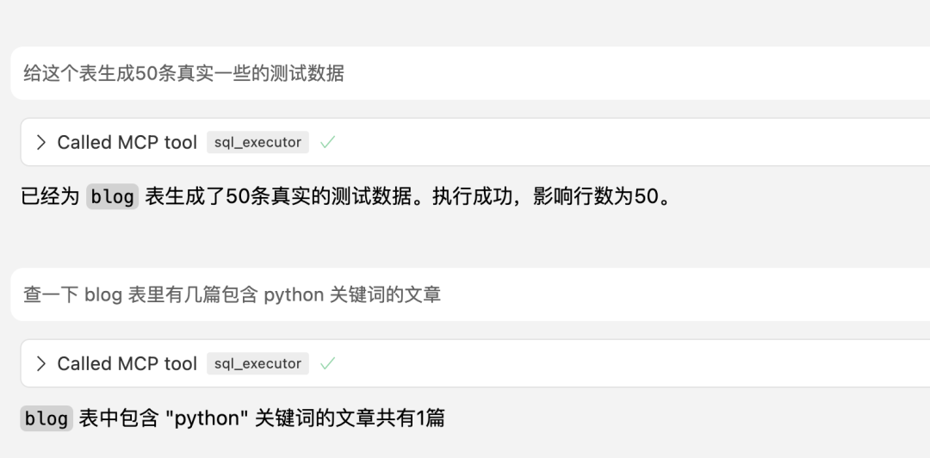Click the second sql_executor tool badge

257,364
